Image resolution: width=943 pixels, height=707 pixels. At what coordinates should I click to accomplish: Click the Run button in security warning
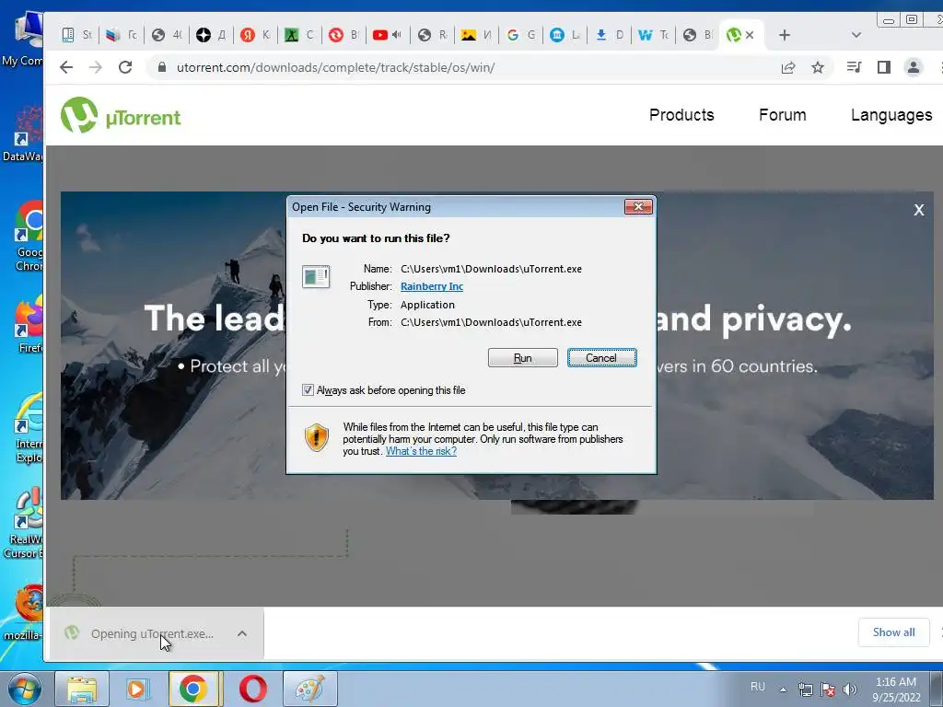coord(523,358)
